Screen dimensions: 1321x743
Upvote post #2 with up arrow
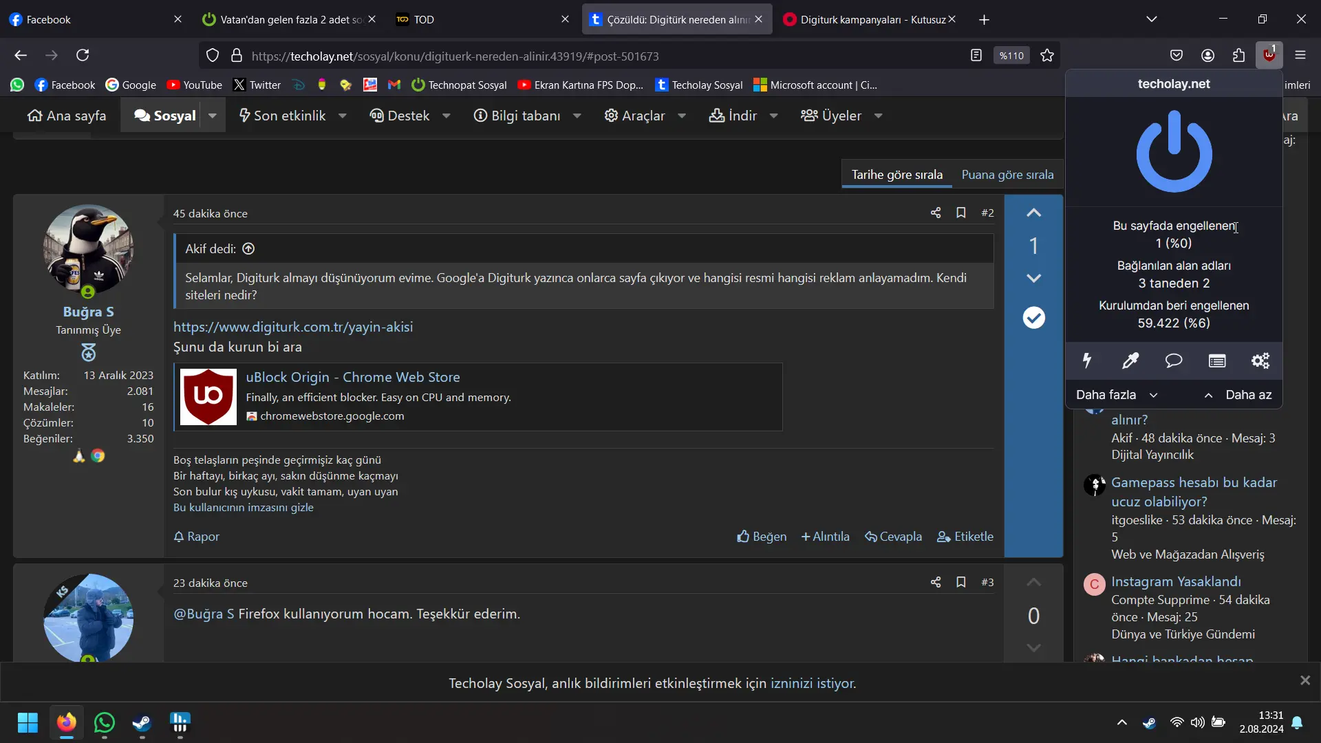pos(1033,213)
